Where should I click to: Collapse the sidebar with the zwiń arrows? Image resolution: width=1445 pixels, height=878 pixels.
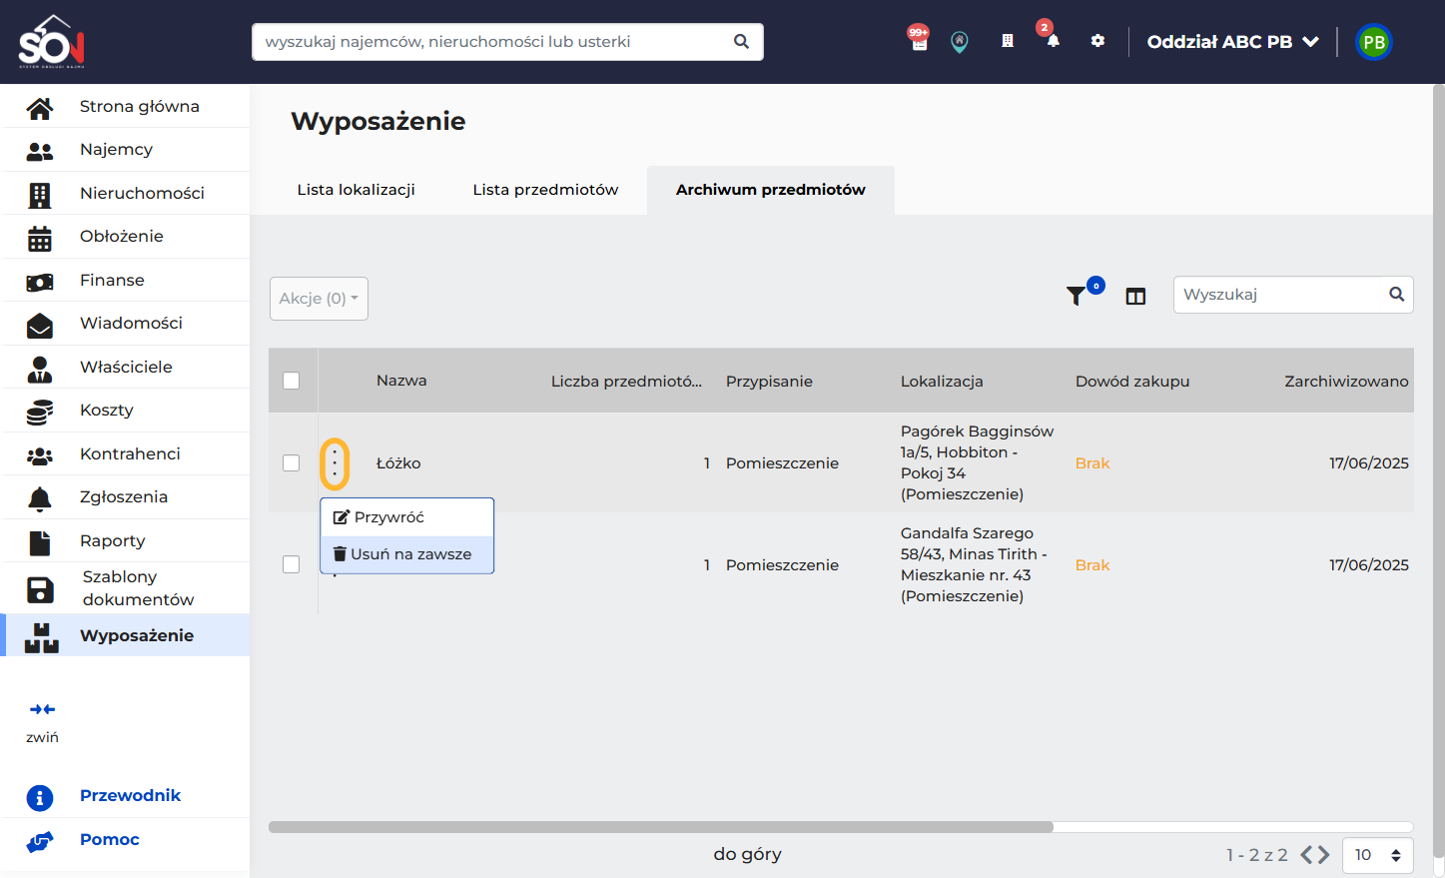tap(42, 709)
